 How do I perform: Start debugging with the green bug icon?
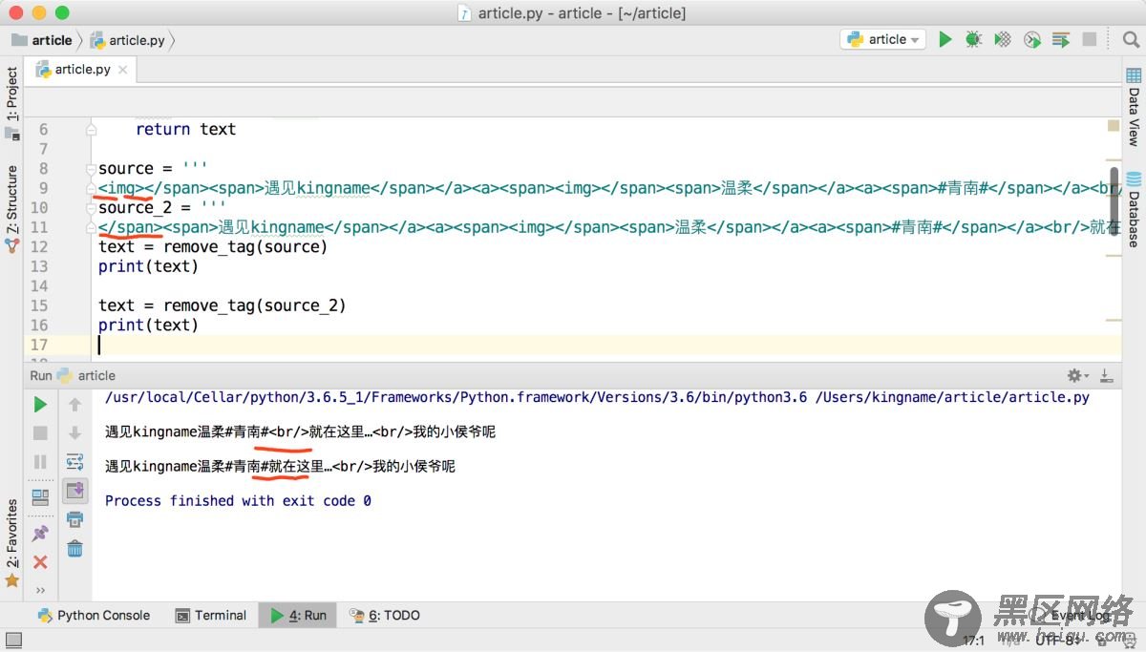(x=974, y=39)
